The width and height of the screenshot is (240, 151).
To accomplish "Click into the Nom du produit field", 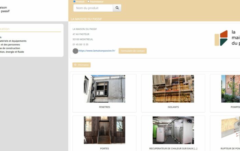I will tap(93, 8).
